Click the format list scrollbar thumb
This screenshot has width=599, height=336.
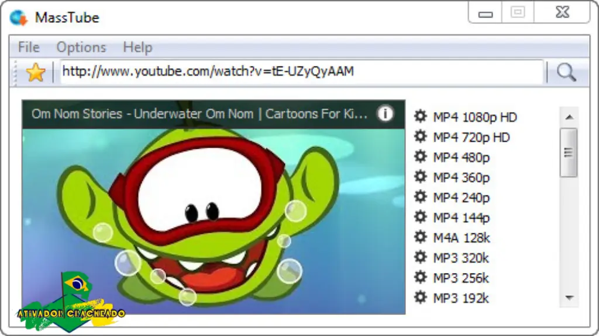(569, 152)
